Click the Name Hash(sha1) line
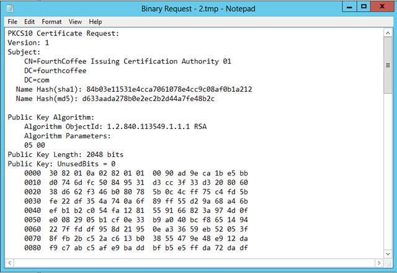Viewport: 397px width, 273px height. 134,89
